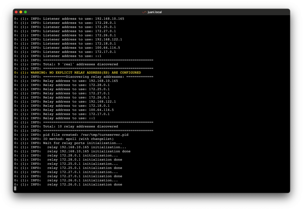Minimize the terminal with the yellow button

(21, 12)
